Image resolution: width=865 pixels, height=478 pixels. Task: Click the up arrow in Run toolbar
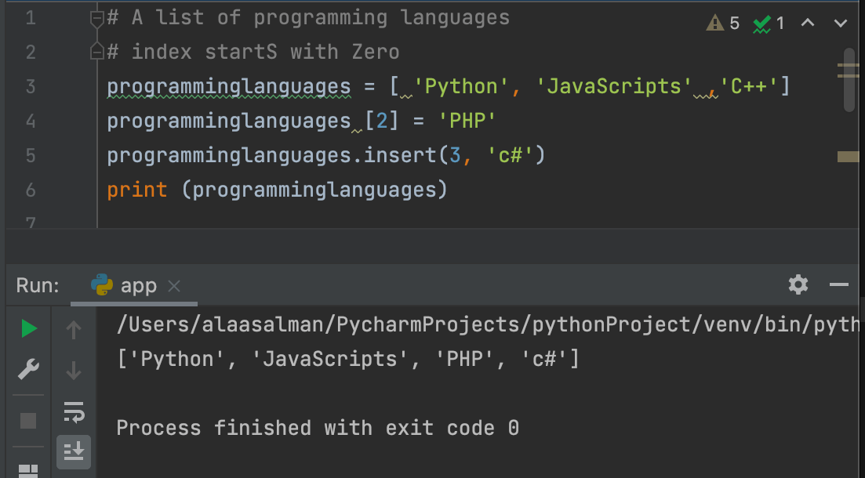pos(74,331)
